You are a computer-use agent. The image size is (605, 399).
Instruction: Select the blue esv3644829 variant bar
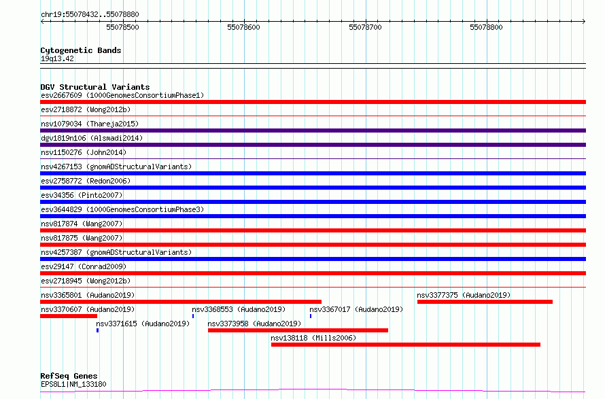(x=313, y=216)
